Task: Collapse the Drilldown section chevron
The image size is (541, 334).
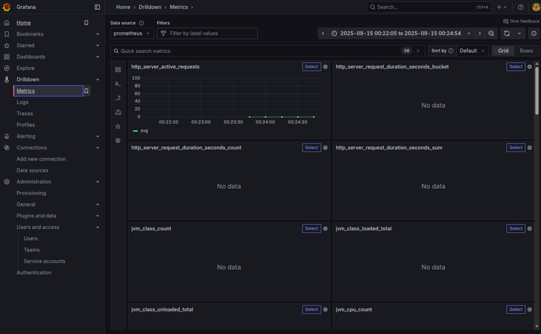Action: point(97,79)
